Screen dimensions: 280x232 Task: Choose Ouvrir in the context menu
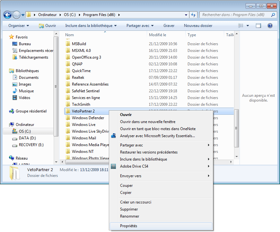click(161, 115)
